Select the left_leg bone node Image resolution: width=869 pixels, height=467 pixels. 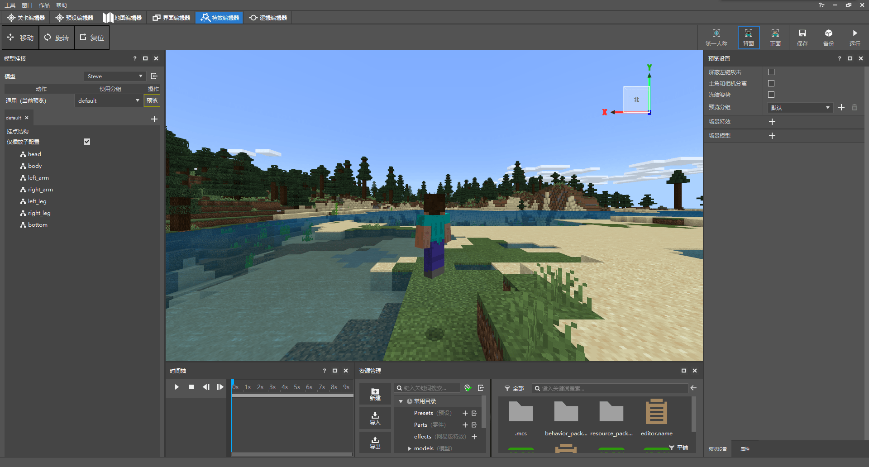pyautogui.click(x=37, y=201)
